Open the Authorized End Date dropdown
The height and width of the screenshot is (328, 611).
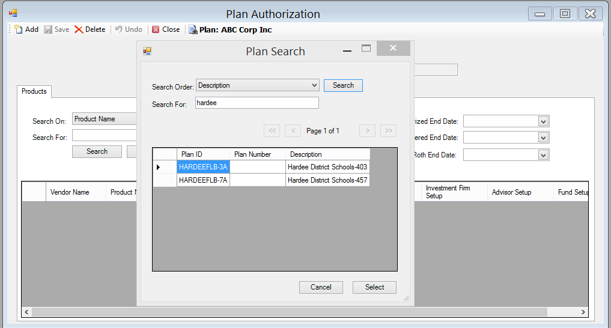pos(544,121)
